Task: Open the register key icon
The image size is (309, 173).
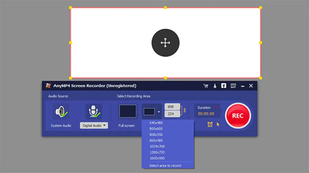Action: coord(215,86)
